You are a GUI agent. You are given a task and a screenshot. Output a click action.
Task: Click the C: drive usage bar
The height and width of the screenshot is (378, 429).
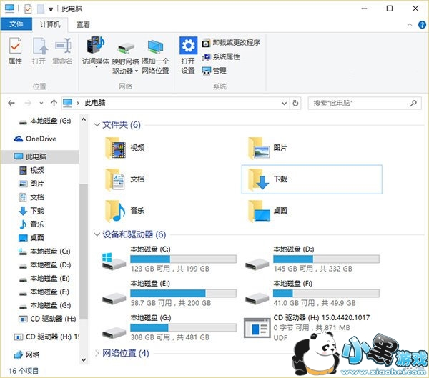point(183,259)
